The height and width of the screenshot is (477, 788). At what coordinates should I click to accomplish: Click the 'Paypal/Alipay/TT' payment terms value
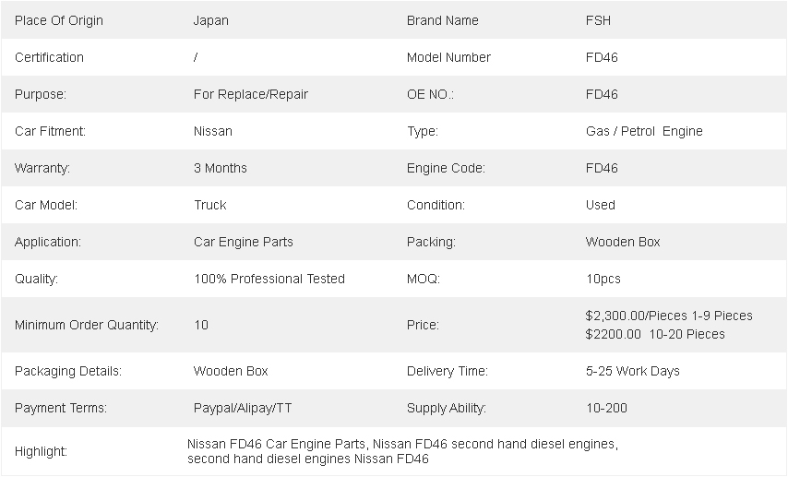[x=243, y=408]
